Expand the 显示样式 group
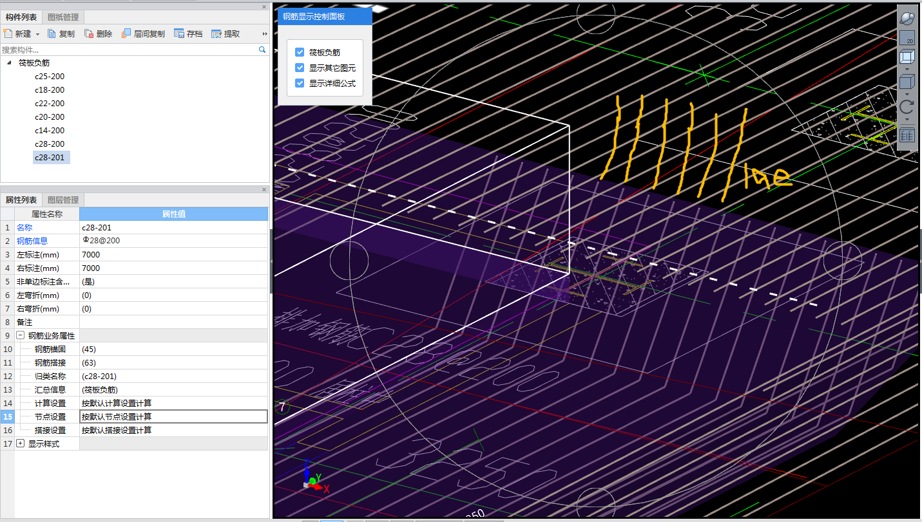This screenshot has width=922, height=522. click(21, 443)
